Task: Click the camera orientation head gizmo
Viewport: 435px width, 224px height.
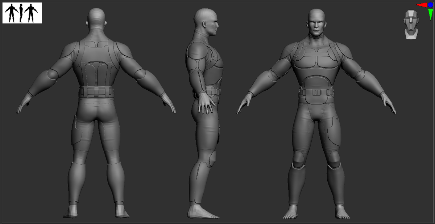Action: [411, 24]
